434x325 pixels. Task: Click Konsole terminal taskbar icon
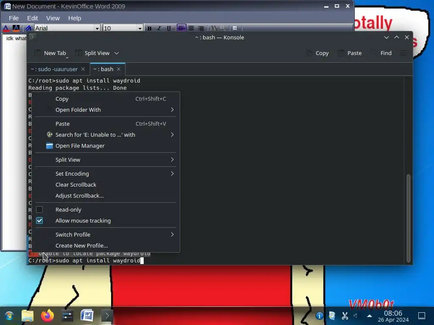point(107,316)
